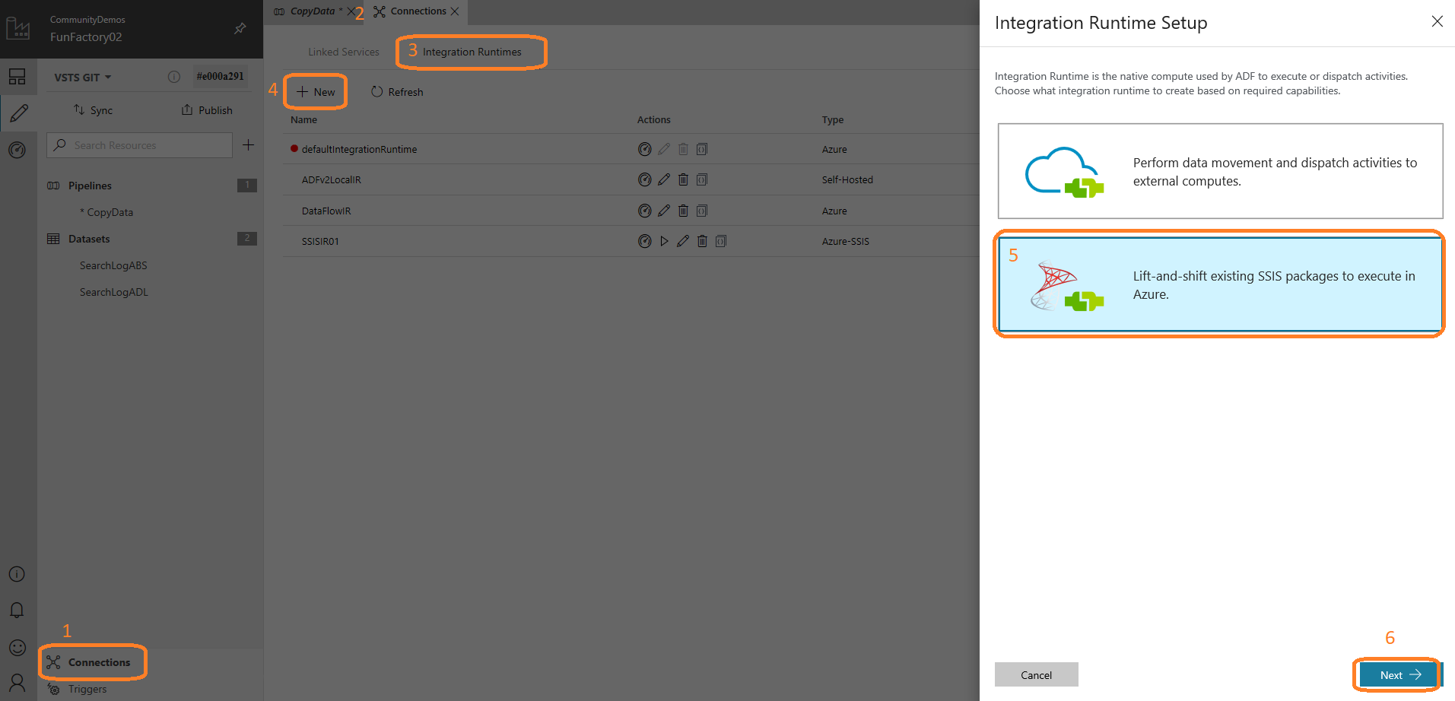Viewport: 1455px width, 701px height.
Task: Select the SSIS lift-and-shift runtime option
Action: click(x=1220, y=285)
